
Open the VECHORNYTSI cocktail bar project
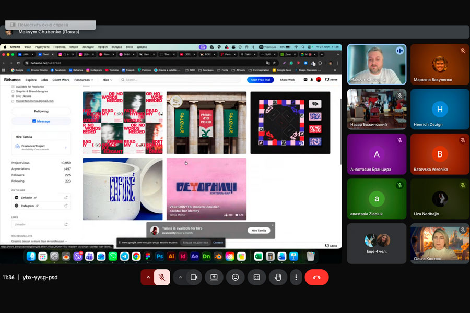[x=206, y=189]
